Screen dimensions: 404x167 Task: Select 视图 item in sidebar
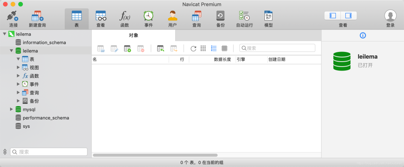pyautogui.click(x=34, y=68)
